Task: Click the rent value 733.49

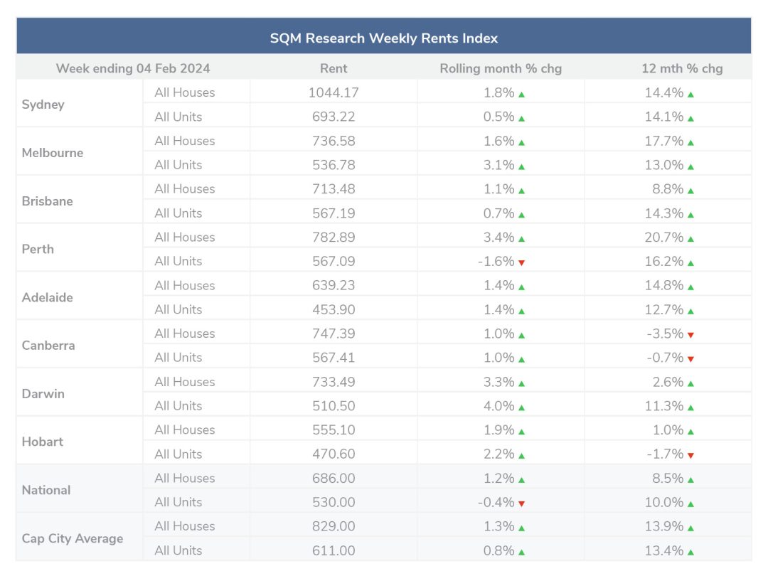Action: [x=334, y=382]
